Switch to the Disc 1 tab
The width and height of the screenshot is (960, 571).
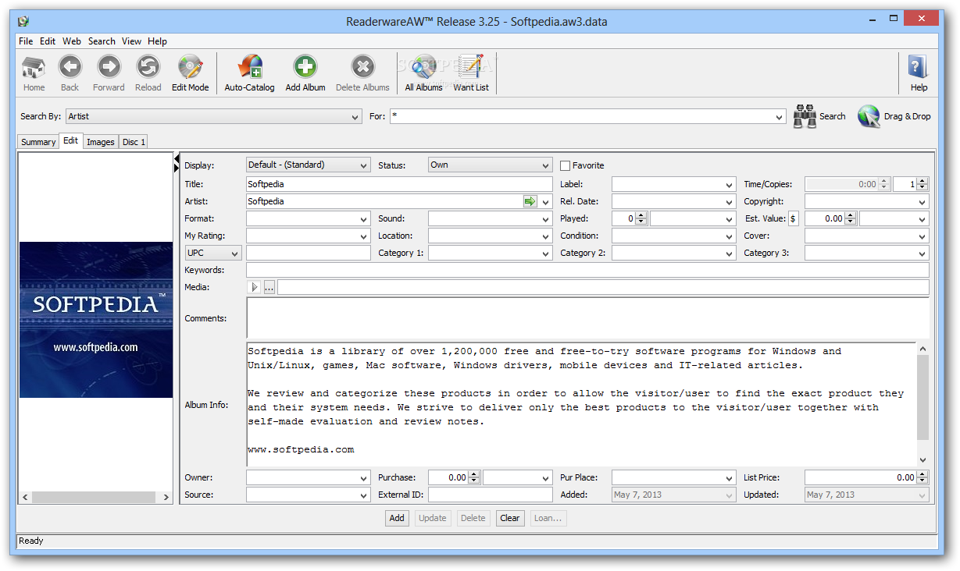pos(134,142)
